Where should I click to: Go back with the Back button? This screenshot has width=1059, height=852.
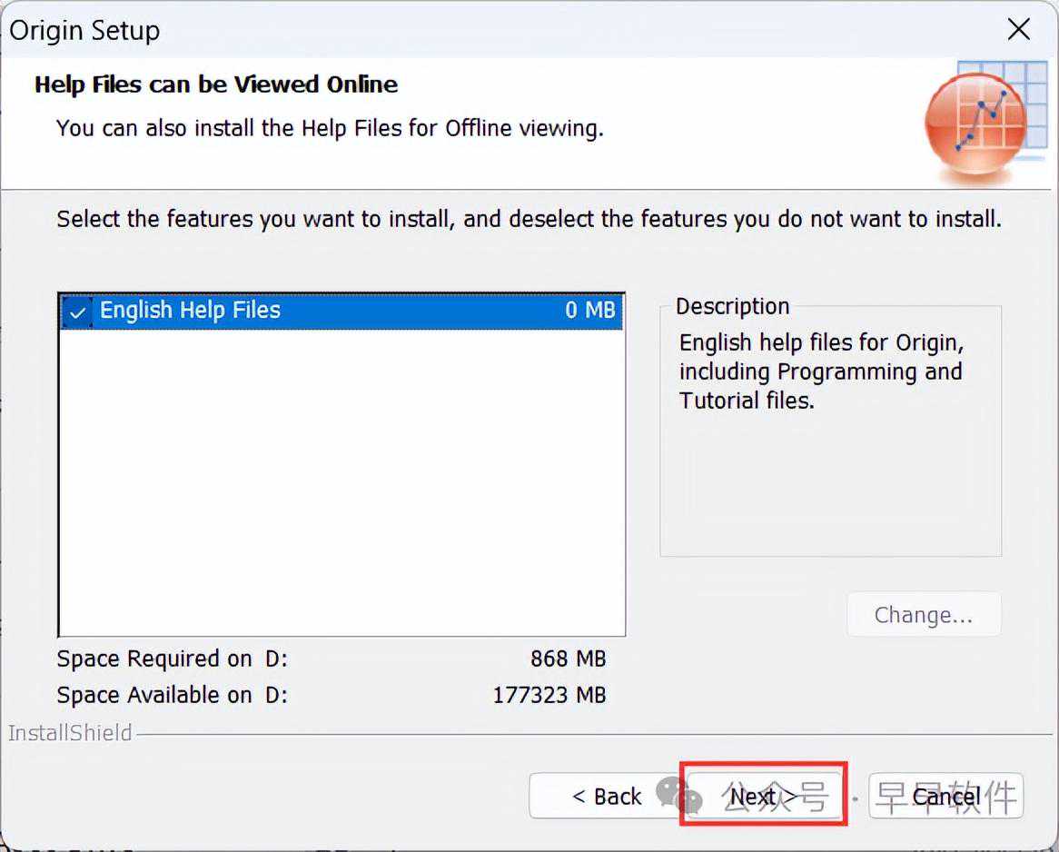point(606,797)
